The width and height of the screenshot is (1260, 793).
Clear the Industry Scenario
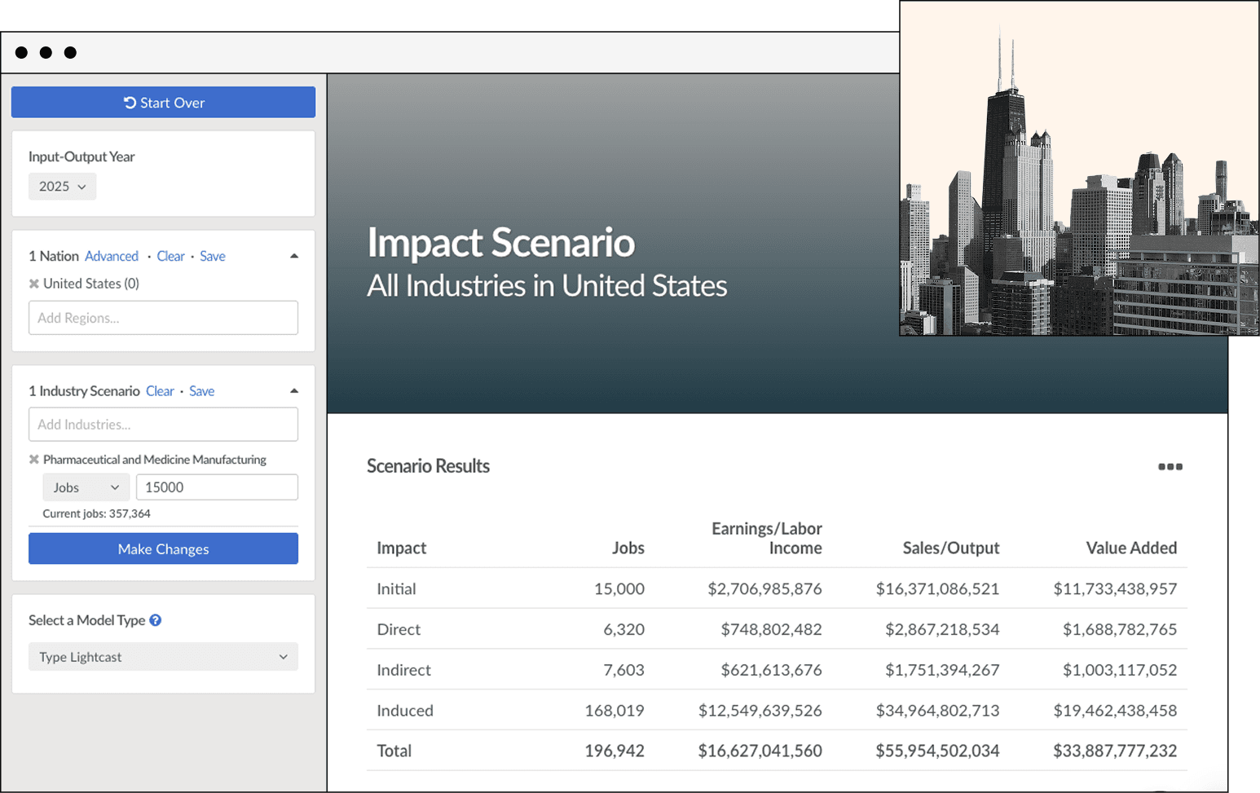pyautogui.click(x=160, y=391)
